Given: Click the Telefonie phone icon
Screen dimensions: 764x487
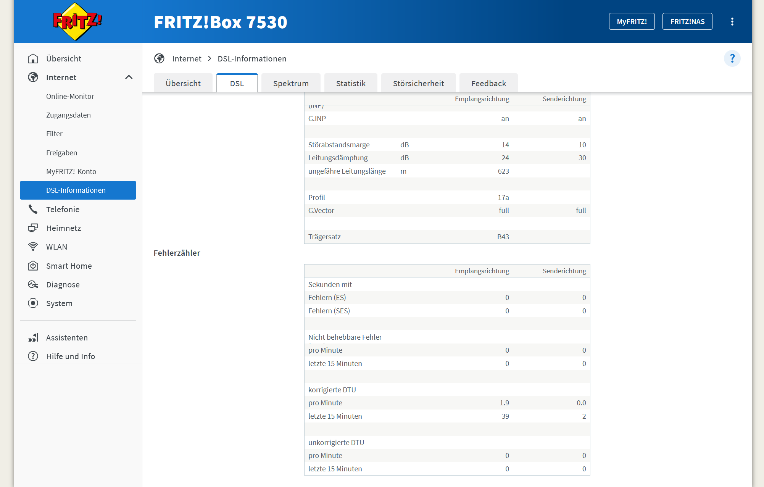Looking at the screenshot, I should point(33,209).
